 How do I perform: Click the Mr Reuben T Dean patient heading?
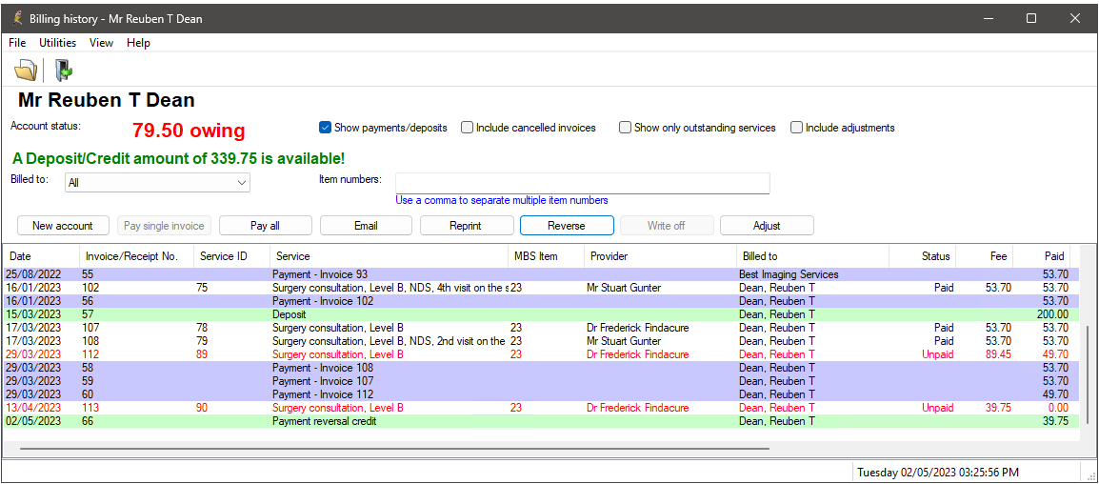tap(106, 100)
